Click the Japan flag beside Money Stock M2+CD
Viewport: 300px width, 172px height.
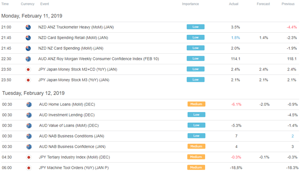click(28, 69)
